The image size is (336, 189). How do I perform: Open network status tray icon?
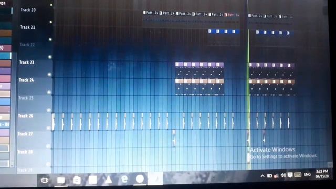[276, 176]
